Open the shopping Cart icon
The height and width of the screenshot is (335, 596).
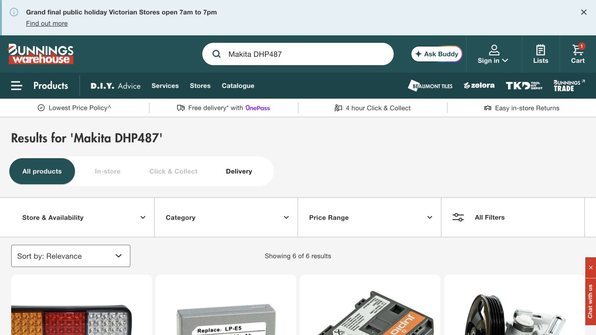(578, 49)
